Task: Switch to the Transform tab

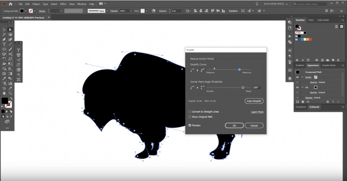Action: point(300,107)
